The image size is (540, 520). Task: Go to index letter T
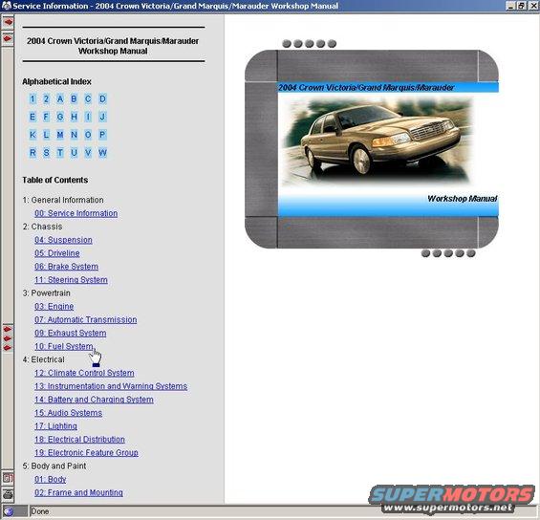click(60, 153)
